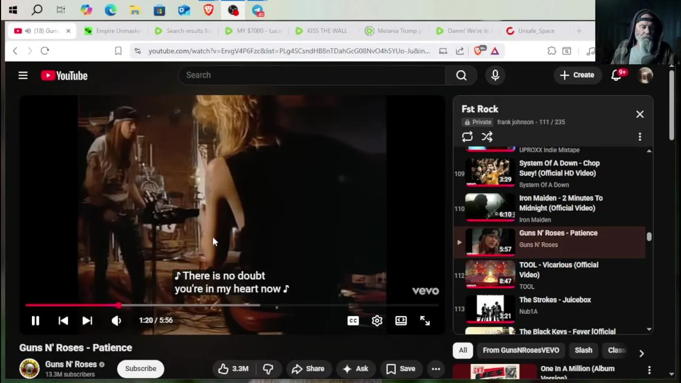This screenshot has width=681, height=383.
Task: Open playlist three-dot options menu
Action: click(640, 137)
